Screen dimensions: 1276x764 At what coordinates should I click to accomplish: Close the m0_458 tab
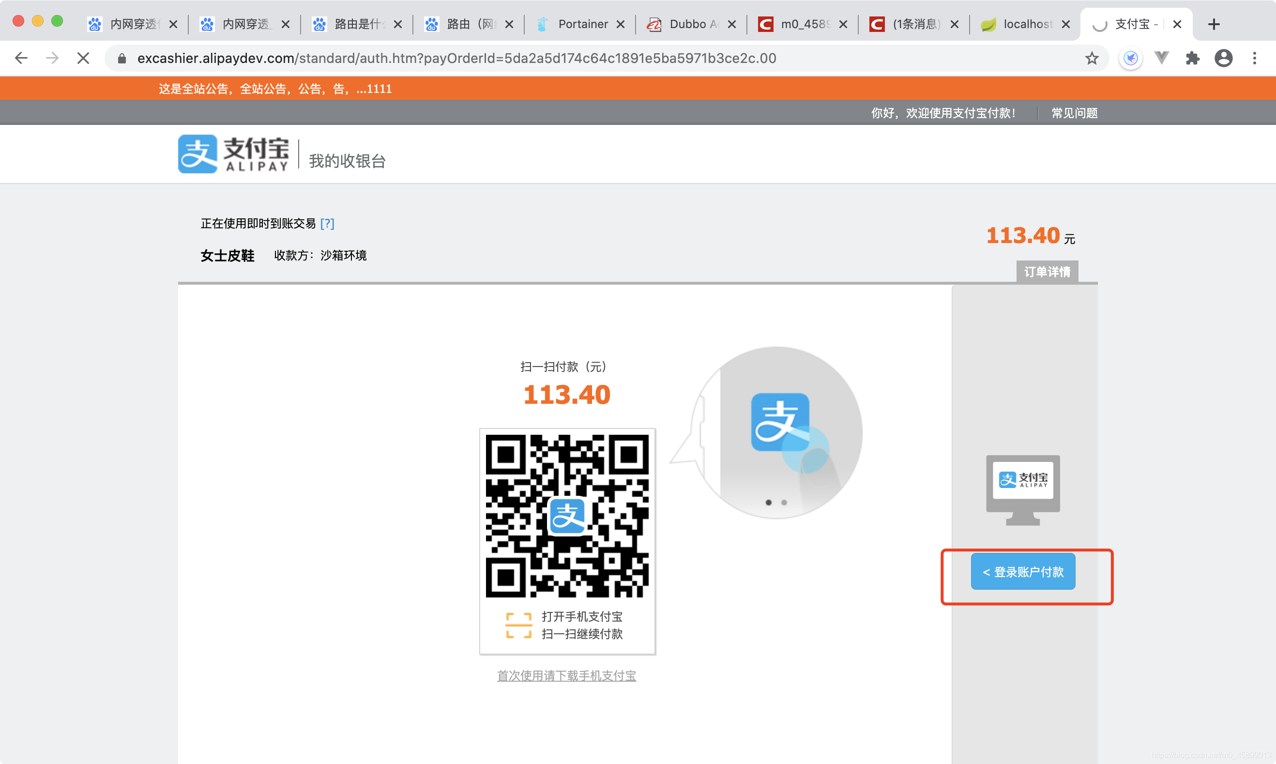click(x=843, y=24)
